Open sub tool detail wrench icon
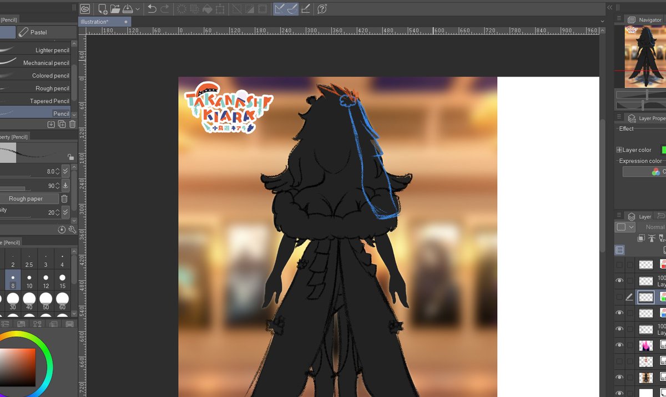The height and width of the screenshot is (397, 666). [x=72, y=229]
